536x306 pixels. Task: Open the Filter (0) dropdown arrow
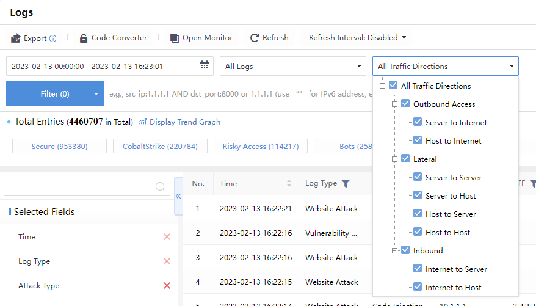[96, 93]
